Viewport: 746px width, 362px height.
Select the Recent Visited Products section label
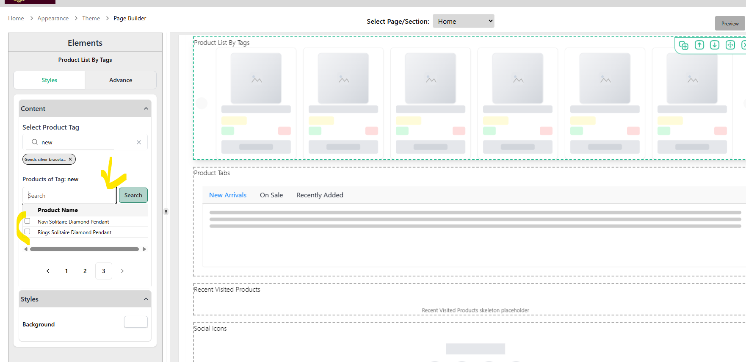[x=227, y=289]
